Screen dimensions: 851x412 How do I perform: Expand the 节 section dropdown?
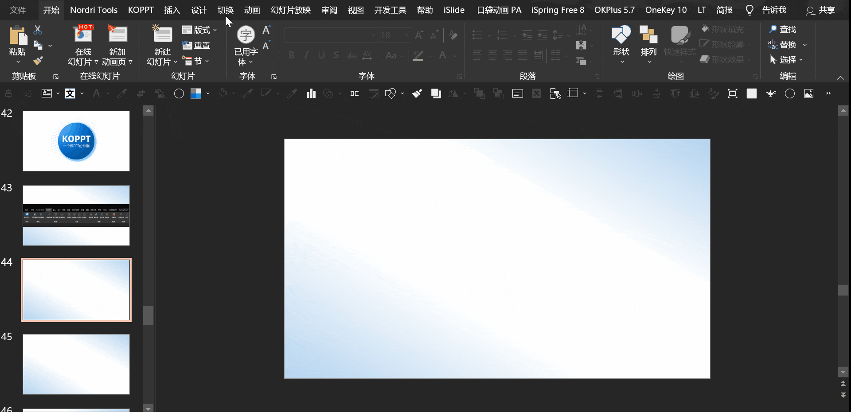pyautogui.click(x=195, y=61)
